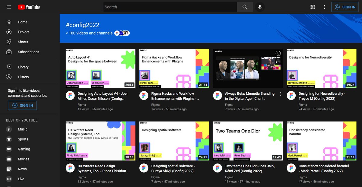The image size is (362, 187).
Task: Click the Library icon
Action: click(x=9, y=67)
